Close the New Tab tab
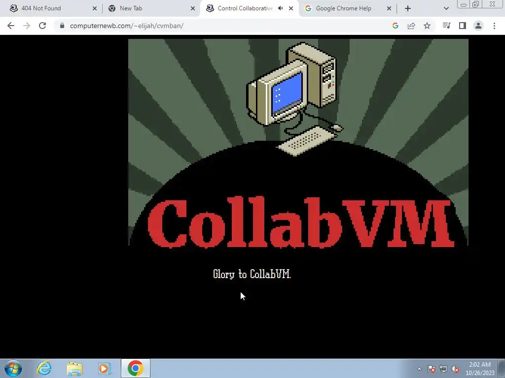This screenshot has width=505, height=378. pyautogui.click(x=193, y=8)
